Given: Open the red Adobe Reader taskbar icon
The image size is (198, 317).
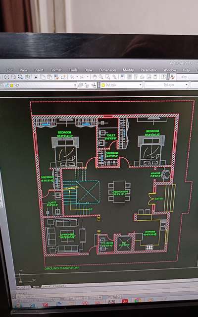Looking at the screenshot, I should click(x=125, y=301).
